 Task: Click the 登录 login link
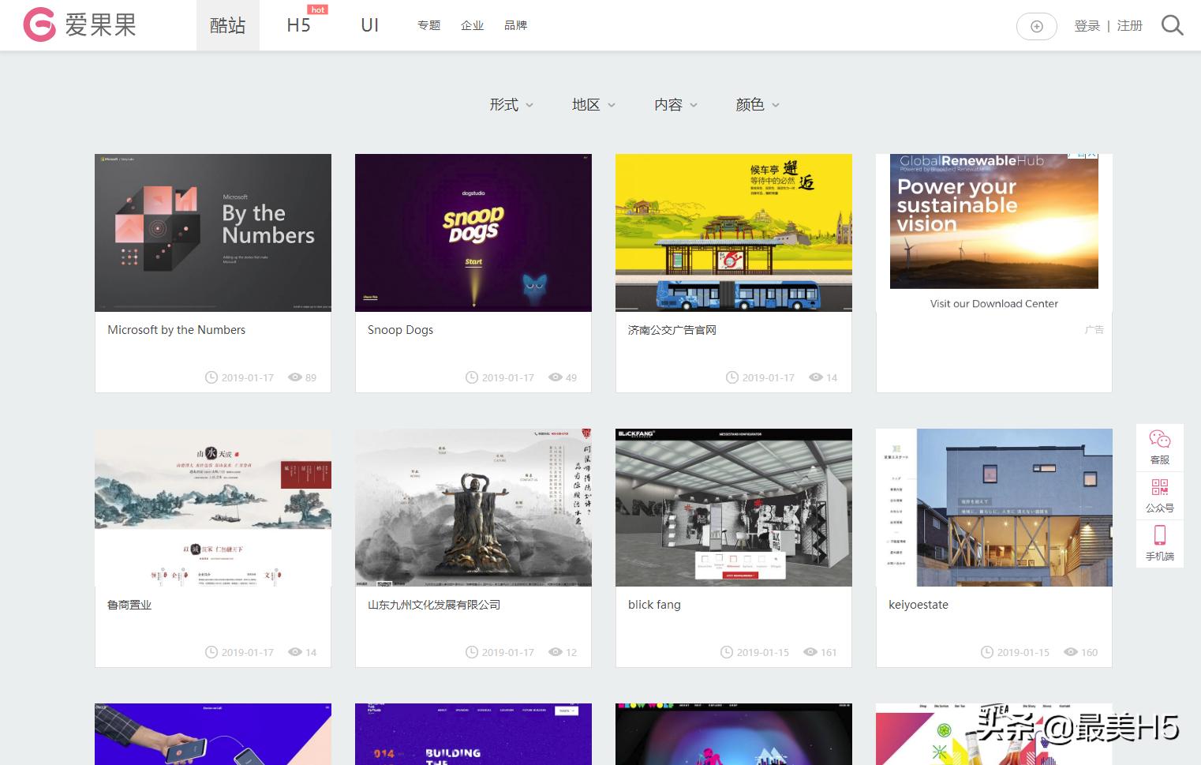(1087, 26)
